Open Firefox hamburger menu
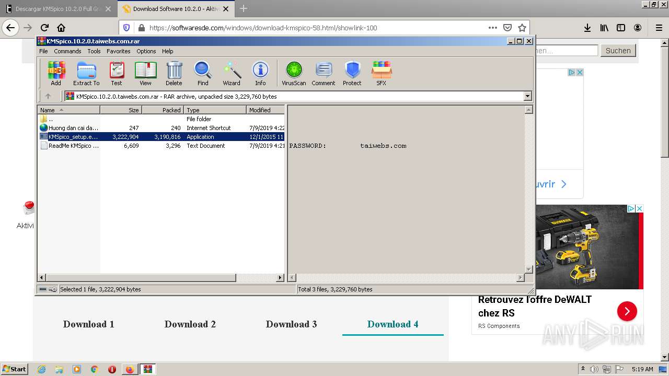The height and width of the screenshot is (376, 669). coord(659,28)
